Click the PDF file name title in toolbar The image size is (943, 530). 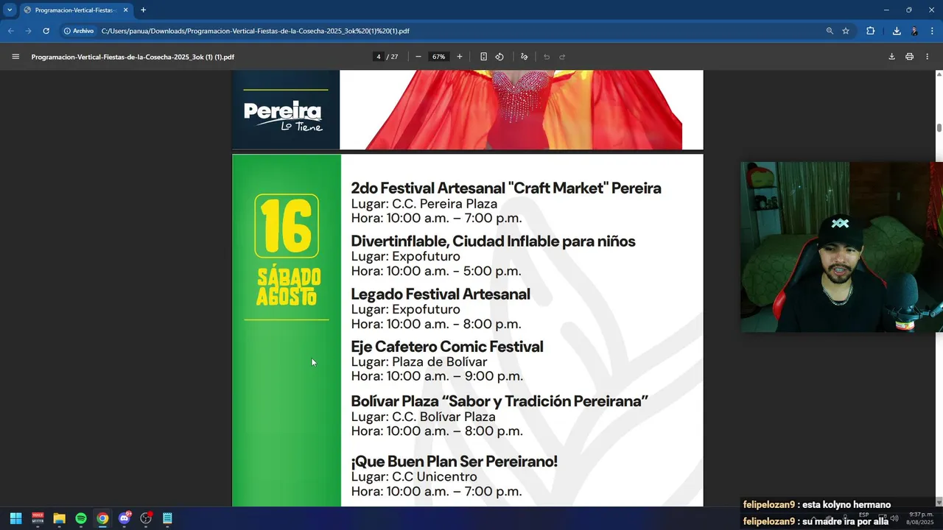133,57
